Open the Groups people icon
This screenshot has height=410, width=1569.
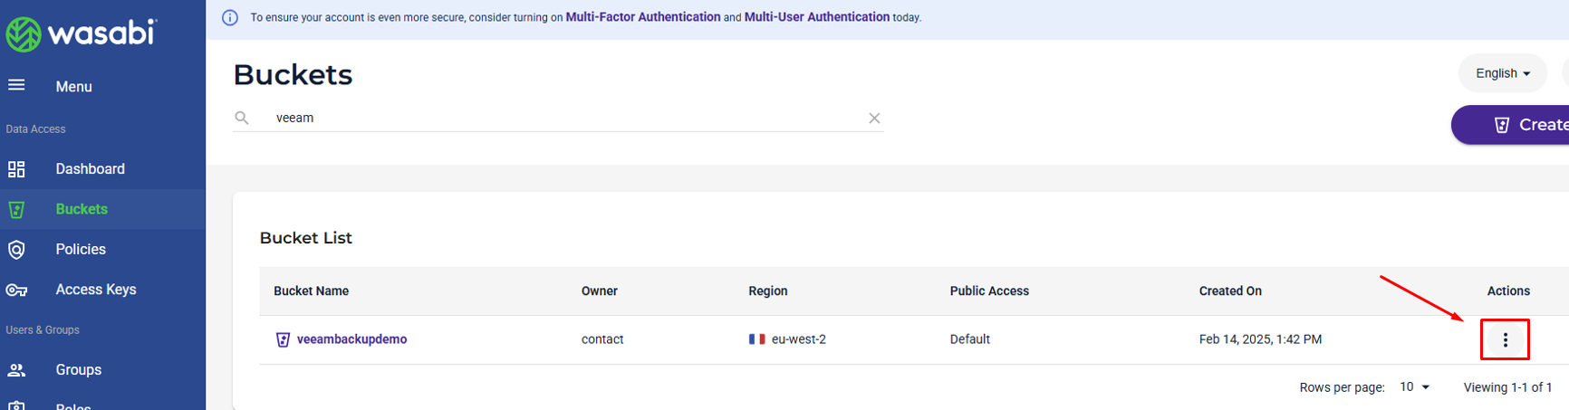coord(16,370)
